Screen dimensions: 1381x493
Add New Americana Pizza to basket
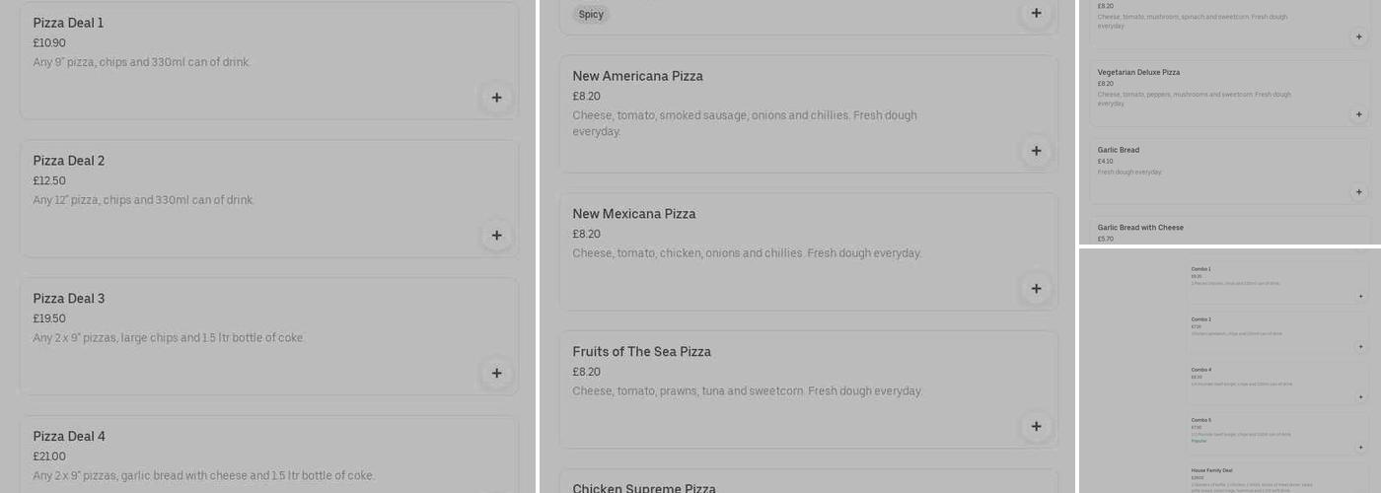1036,151
